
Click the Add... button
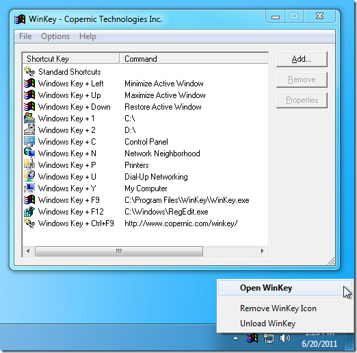(302, 59)
